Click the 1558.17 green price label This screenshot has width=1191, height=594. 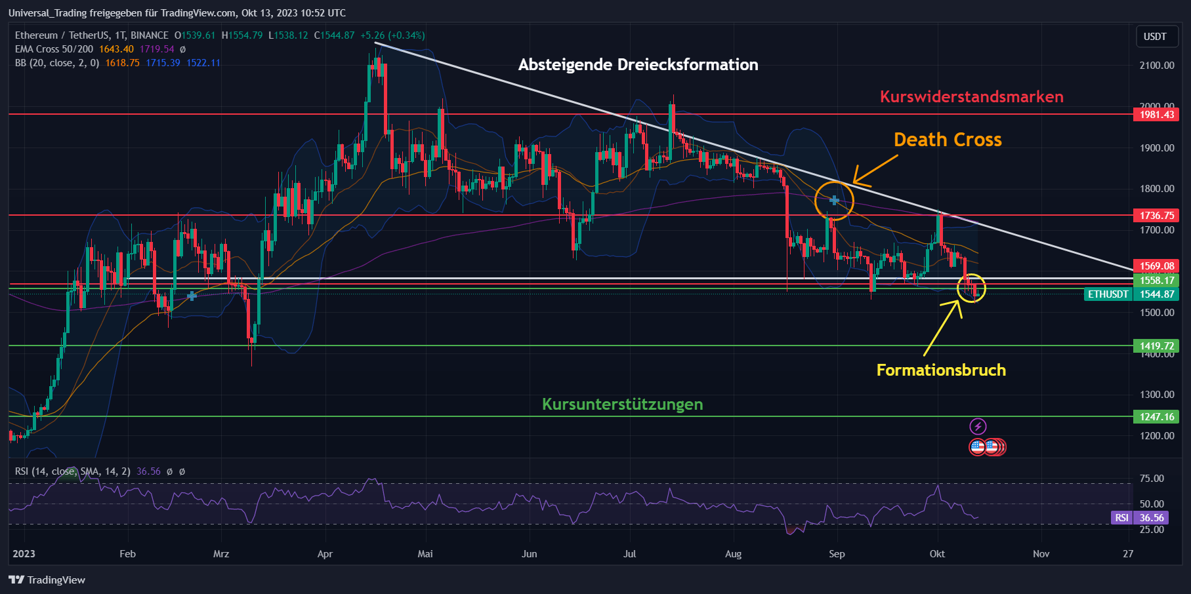click(1156, 281)
